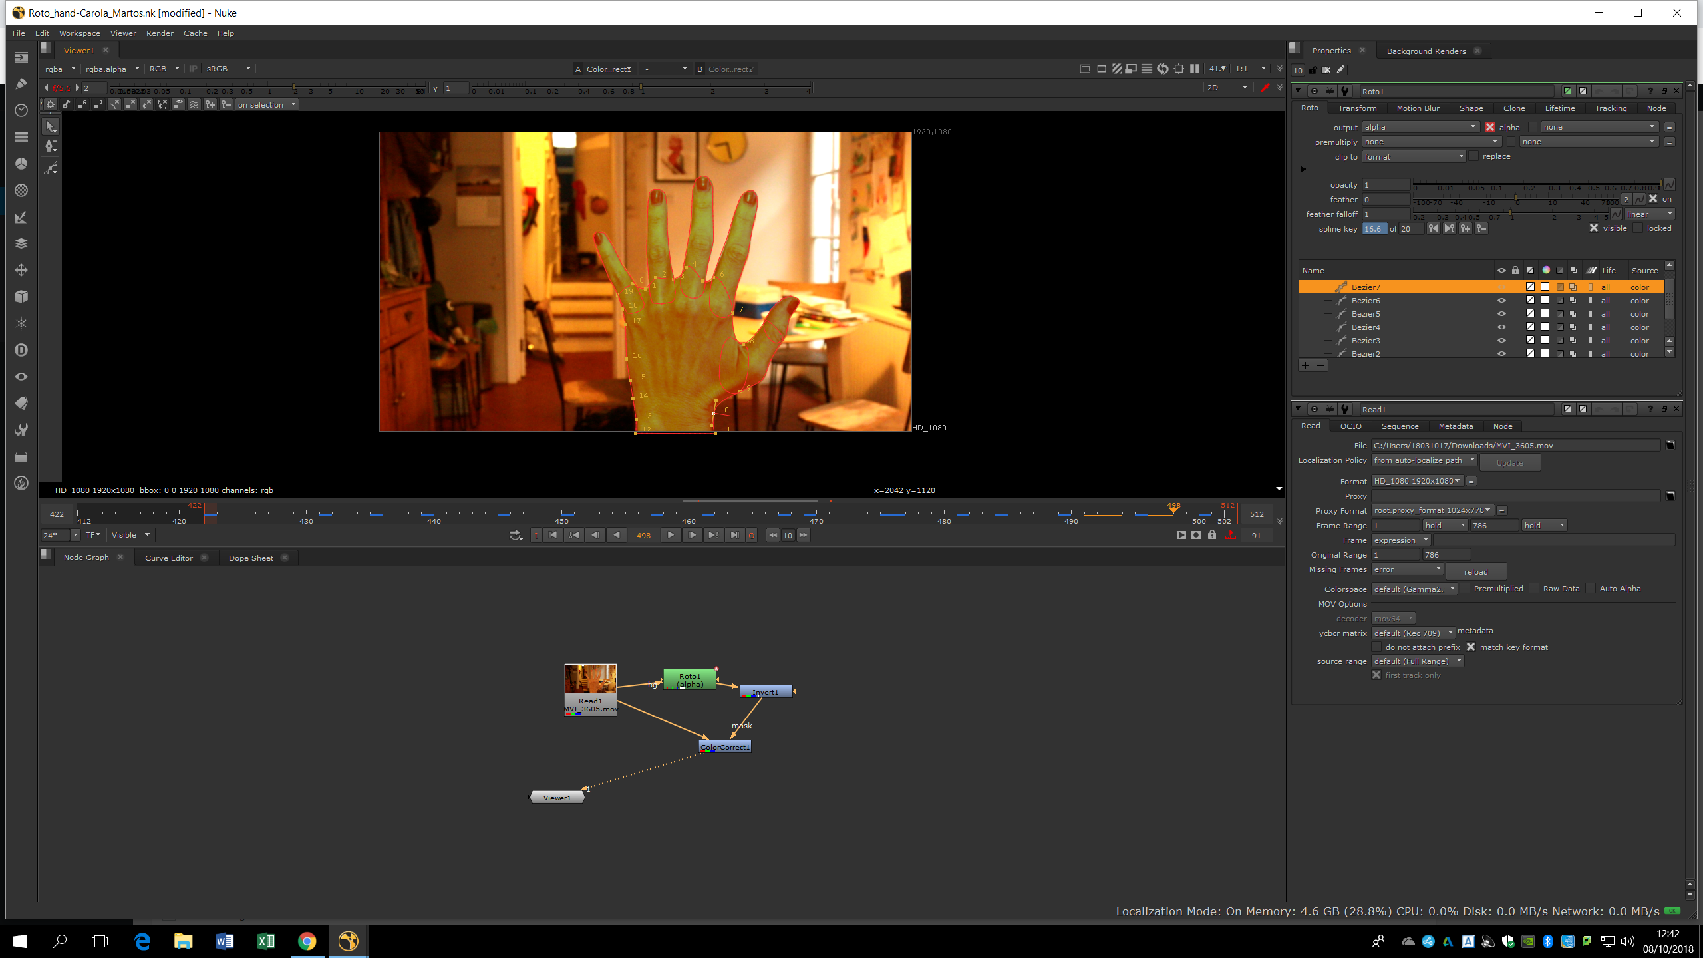This screenshot has width=1703, height=958.
Task: Open the Deep nodes D icon
Action: point(21,350)
